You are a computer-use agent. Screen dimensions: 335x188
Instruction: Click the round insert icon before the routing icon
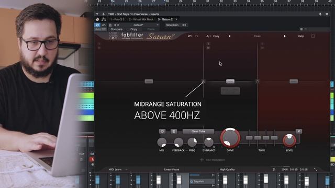click(97, 19)
